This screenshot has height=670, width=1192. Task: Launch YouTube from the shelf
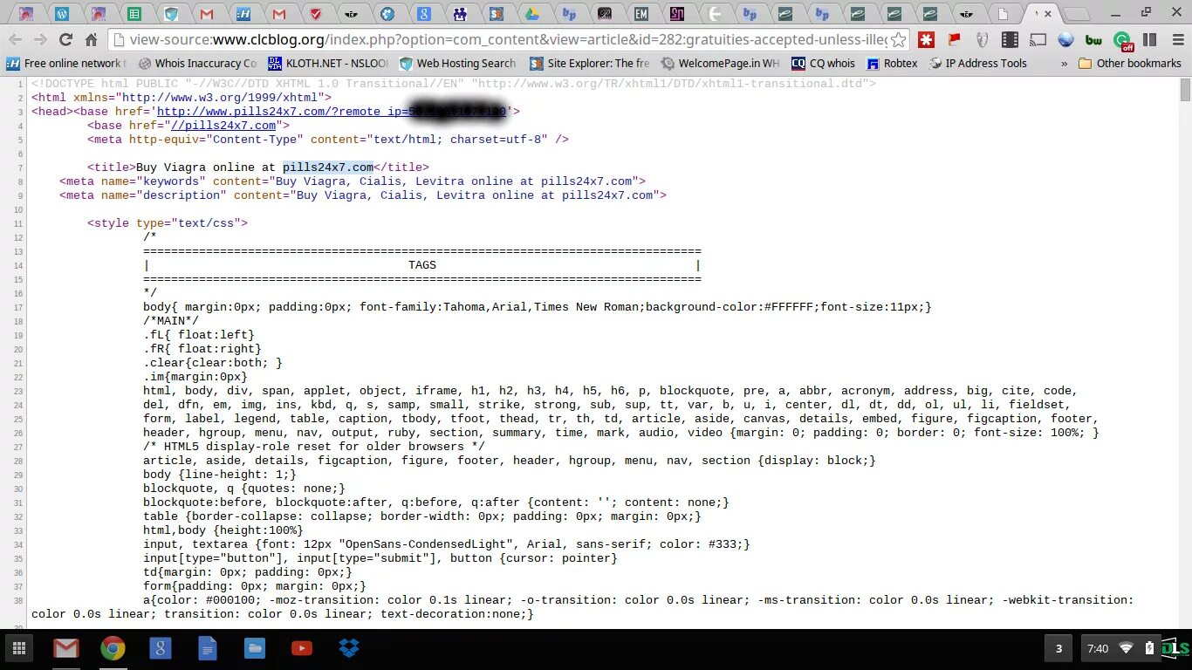tap(301, 648)
